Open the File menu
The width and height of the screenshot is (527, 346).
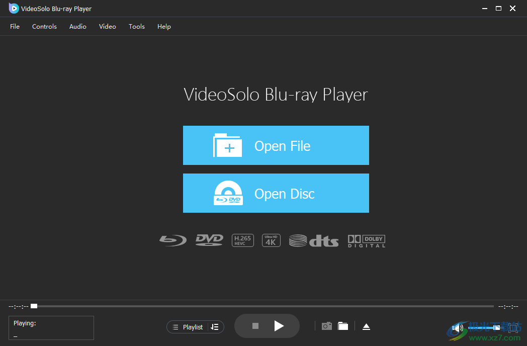pos(15,27)
